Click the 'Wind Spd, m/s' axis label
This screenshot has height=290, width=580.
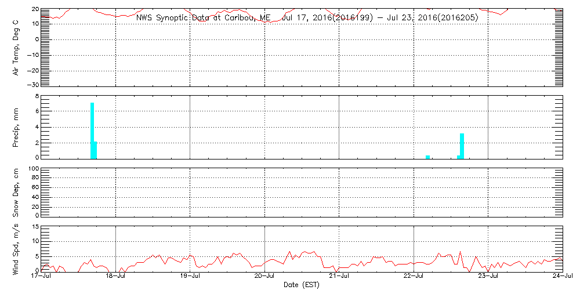click(16, 248)
